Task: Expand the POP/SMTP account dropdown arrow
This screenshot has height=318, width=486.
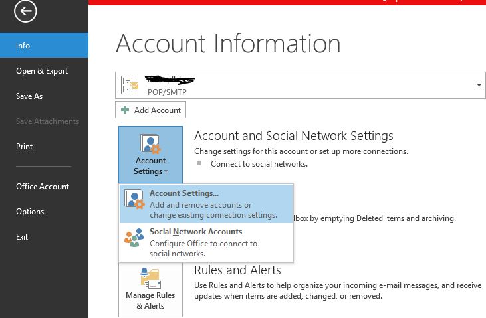Action: click(479, 86)
